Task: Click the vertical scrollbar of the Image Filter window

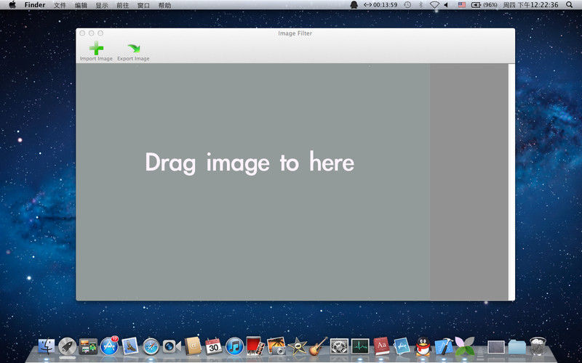Action: pos(511,181)
